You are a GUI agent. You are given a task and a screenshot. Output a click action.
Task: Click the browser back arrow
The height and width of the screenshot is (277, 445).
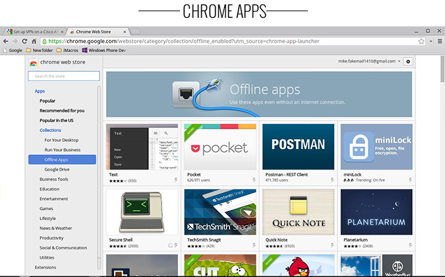pos(6,41)
